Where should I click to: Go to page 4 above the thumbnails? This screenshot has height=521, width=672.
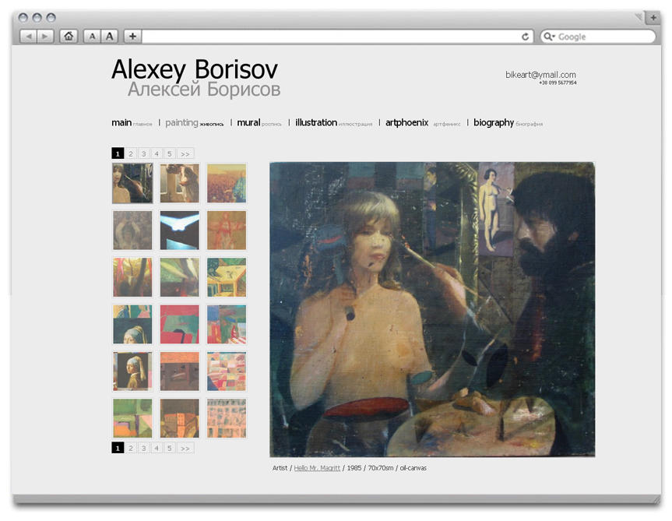[157, 153]
